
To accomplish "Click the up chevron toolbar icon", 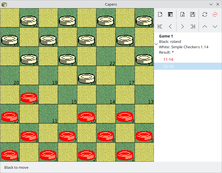I will (x=205, y=27).
